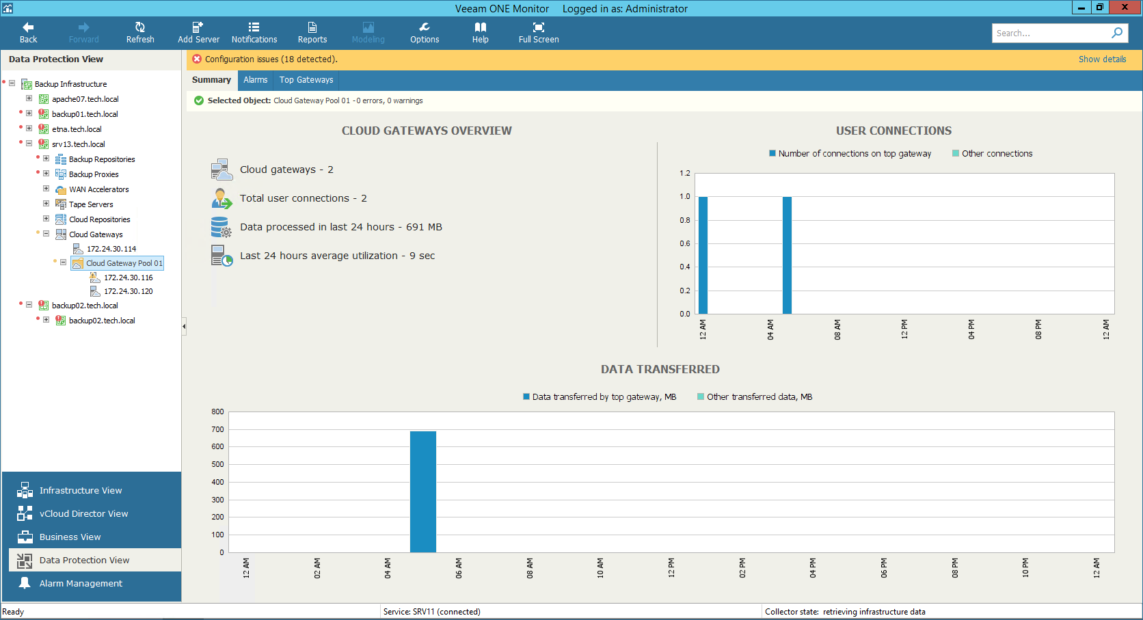Click 'Number of connections on top gateway' legend swatch

[x=772, y=154]
